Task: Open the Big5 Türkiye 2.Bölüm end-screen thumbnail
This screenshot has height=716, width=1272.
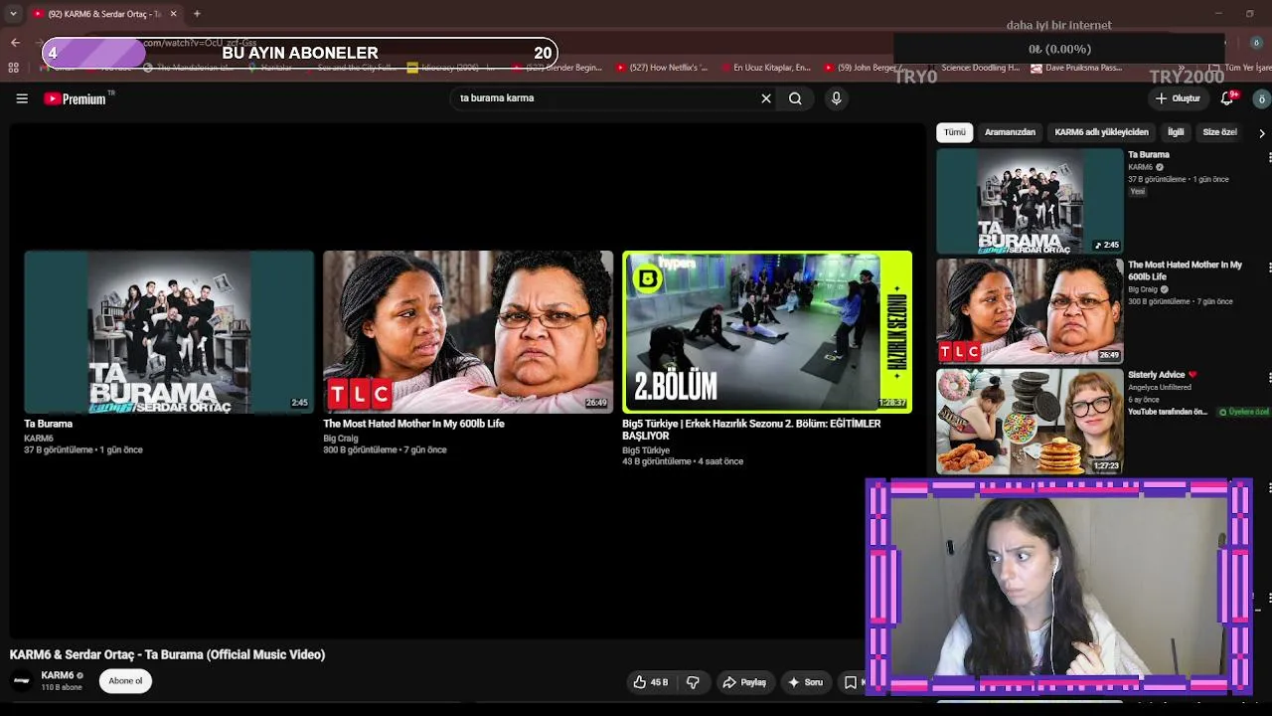Action: [767, 331]
